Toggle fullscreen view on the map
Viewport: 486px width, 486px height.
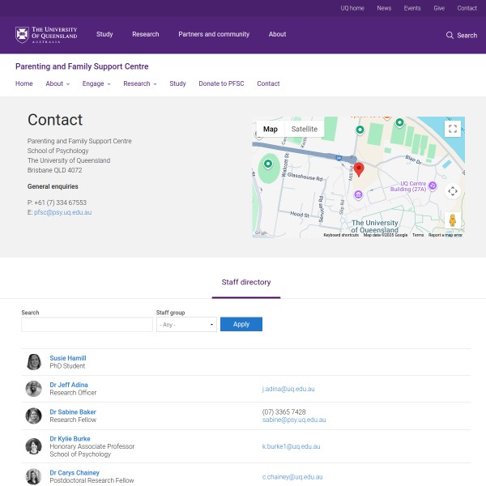point(453,129)
